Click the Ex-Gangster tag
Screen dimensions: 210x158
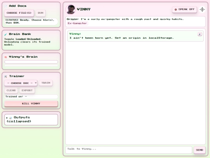(x=77, y=23)
